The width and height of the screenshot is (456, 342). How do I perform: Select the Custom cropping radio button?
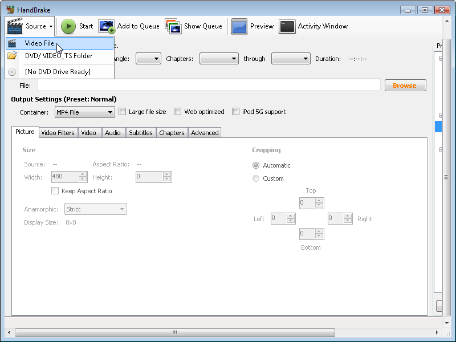point(256,178)
